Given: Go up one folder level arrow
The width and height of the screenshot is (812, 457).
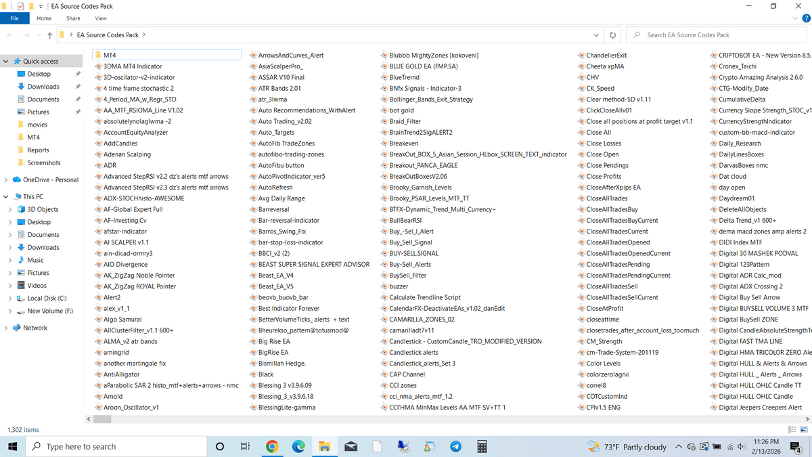Looking at the screenshot, I should coord(49,35).
